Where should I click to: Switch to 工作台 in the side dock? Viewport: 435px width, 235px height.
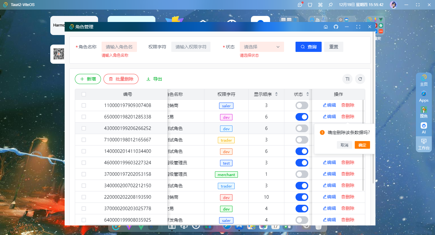(424, 144)
